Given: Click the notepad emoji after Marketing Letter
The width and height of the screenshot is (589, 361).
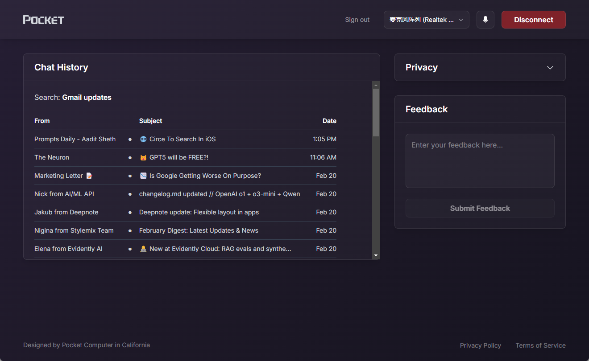Looking at the screenshot, I should pos(89,176).
